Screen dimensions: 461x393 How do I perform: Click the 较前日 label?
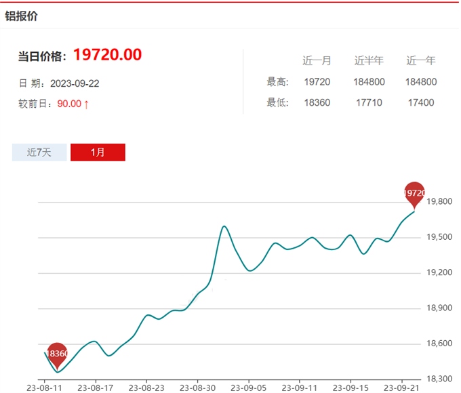(35, 104)
